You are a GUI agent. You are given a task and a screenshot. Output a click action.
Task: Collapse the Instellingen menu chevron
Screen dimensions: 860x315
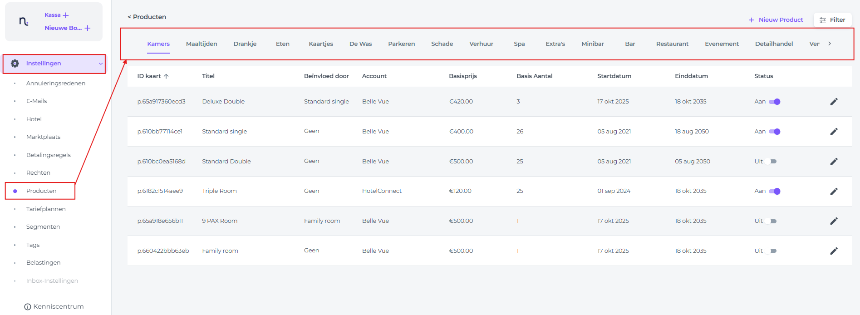coord(100,64)
